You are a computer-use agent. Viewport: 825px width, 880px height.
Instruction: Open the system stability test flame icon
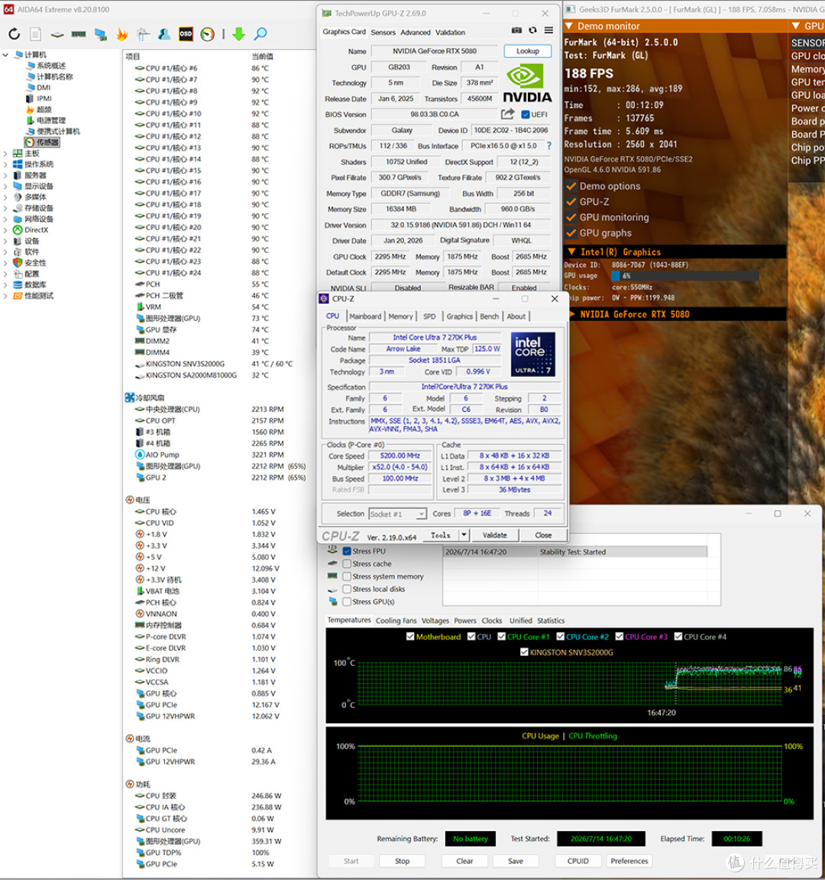coord(121,34)
